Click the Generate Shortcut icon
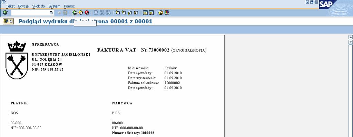353x137 pixels. coord(151,13)
